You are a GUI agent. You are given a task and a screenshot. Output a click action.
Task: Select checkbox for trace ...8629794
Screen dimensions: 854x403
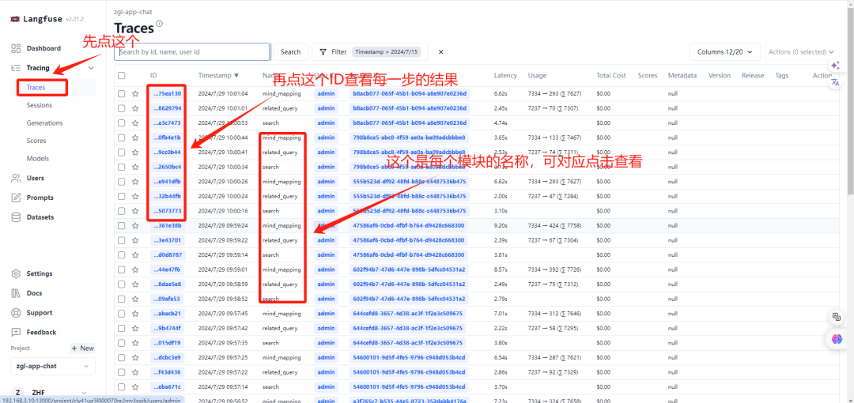pos(122,108)
